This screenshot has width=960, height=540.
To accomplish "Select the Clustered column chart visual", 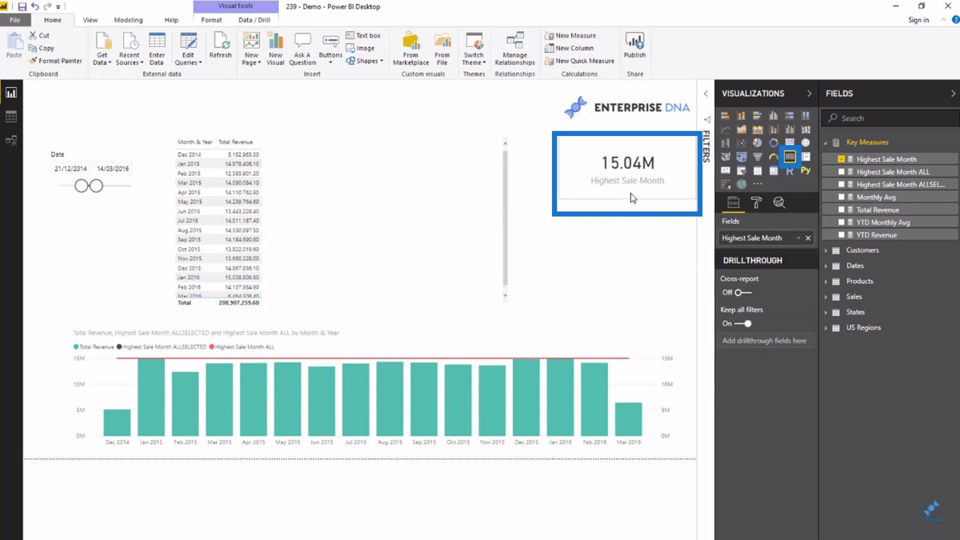I will point(773,115).
